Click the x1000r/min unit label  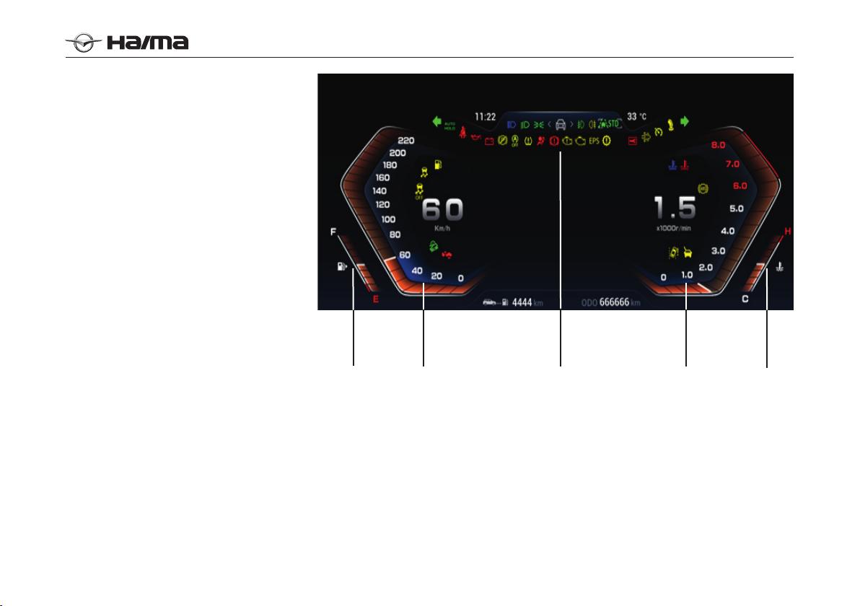[x=674, y=228]
